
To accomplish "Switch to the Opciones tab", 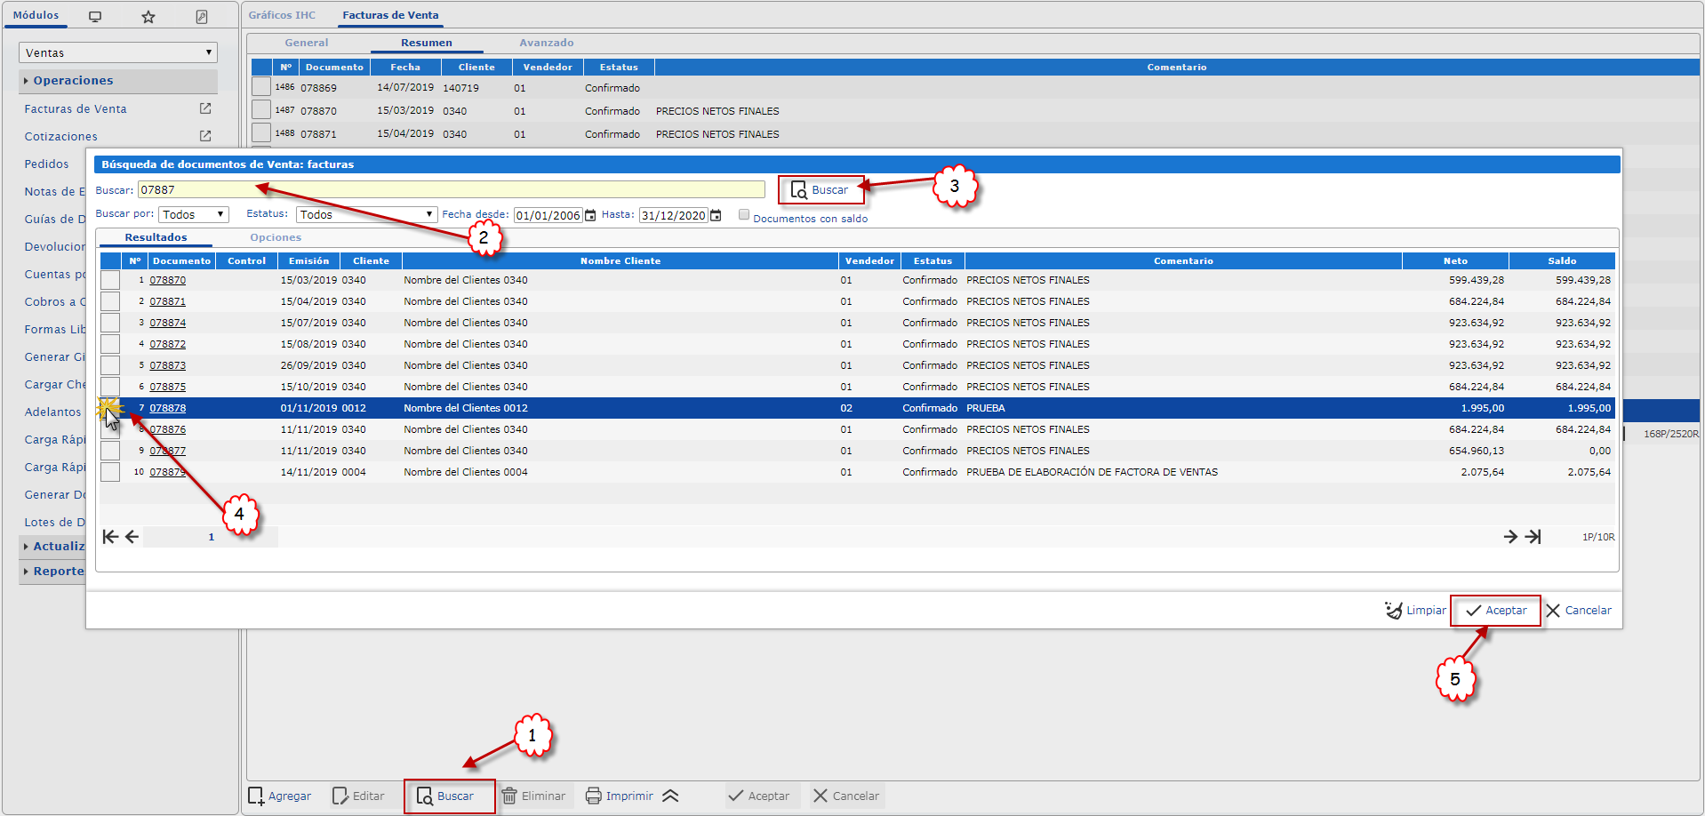I will (276, 237).
